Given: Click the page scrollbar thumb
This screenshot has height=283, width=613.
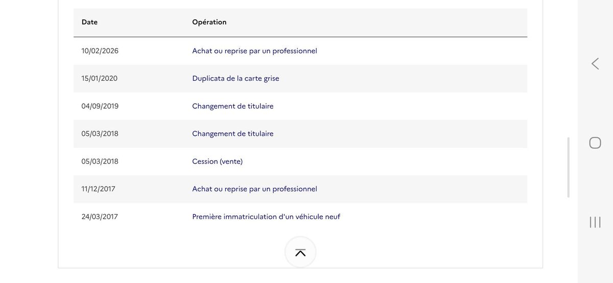Looking at the screenshot, I should click(x=569, y=167).
